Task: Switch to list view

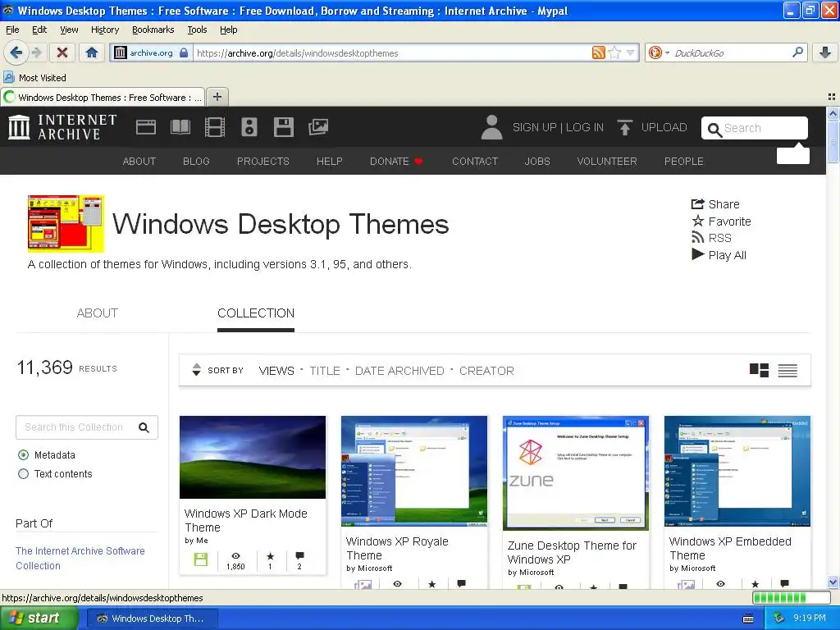Action: (787, 370)
